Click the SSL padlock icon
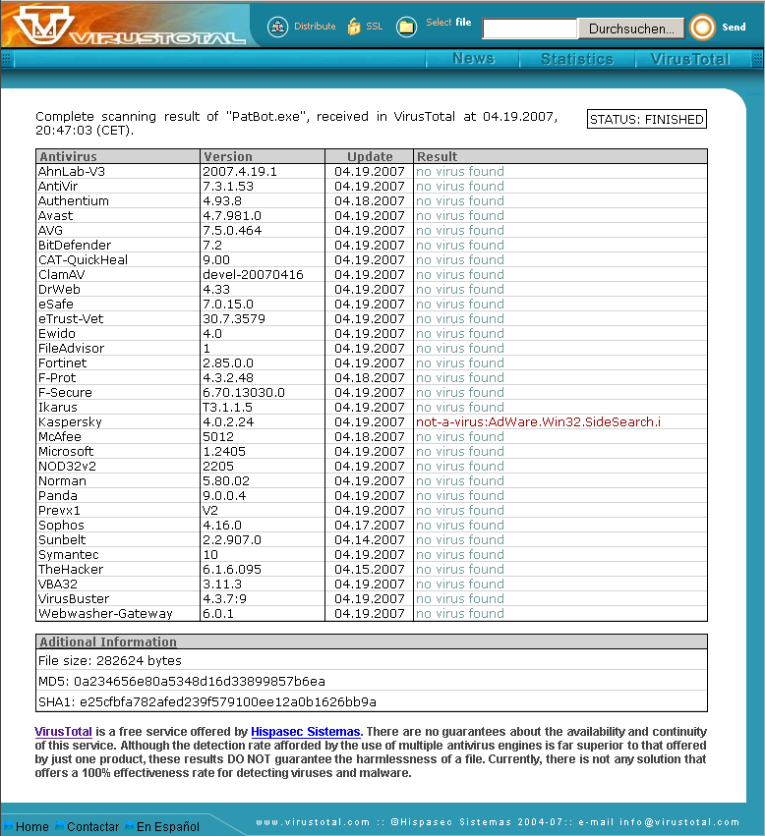765x836 pixels. 354,27
